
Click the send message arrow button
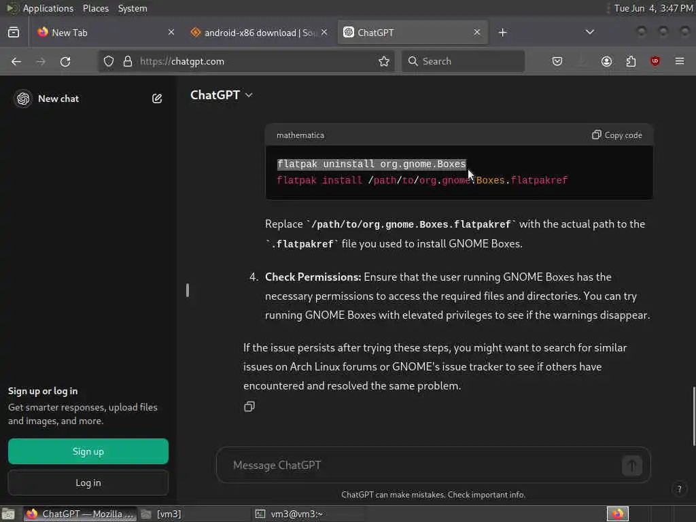coord(631,465)
